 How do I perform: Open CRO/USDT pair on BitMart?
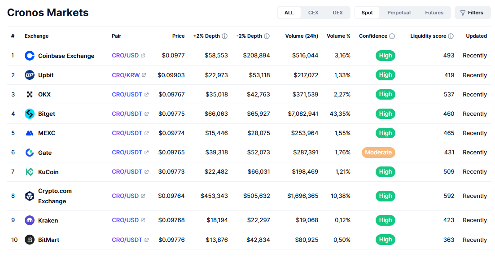pyautogui.click(x=127, y=240)
